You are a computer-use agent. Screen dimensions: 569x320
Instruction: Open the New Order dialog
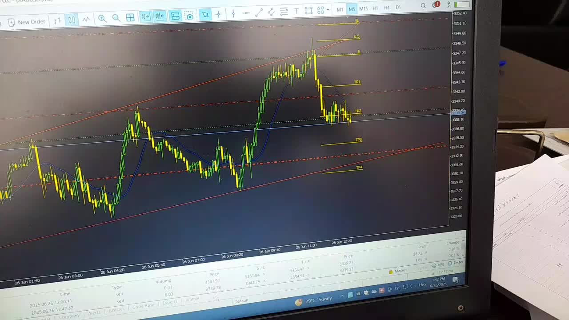click(27, 22)
